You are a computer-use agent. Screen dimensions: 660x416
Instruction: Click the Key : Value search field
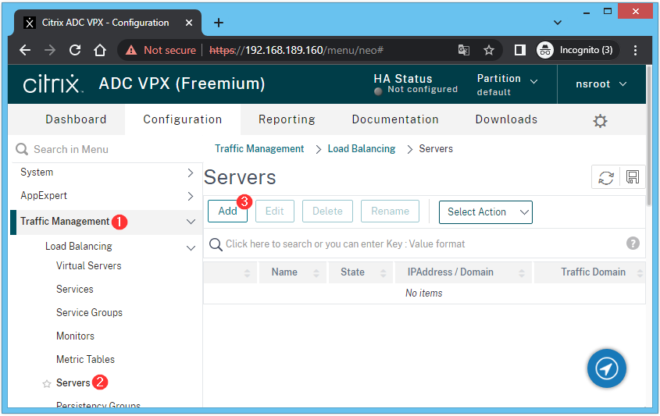coord(424,244)
